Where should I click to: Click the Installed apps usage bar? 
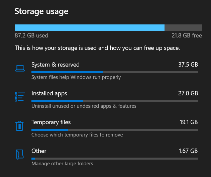click(x=114, y=101)
